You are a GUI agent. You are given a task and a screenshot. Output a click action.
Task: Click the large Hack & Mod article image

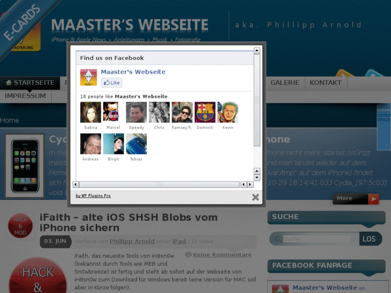[38, 276]
